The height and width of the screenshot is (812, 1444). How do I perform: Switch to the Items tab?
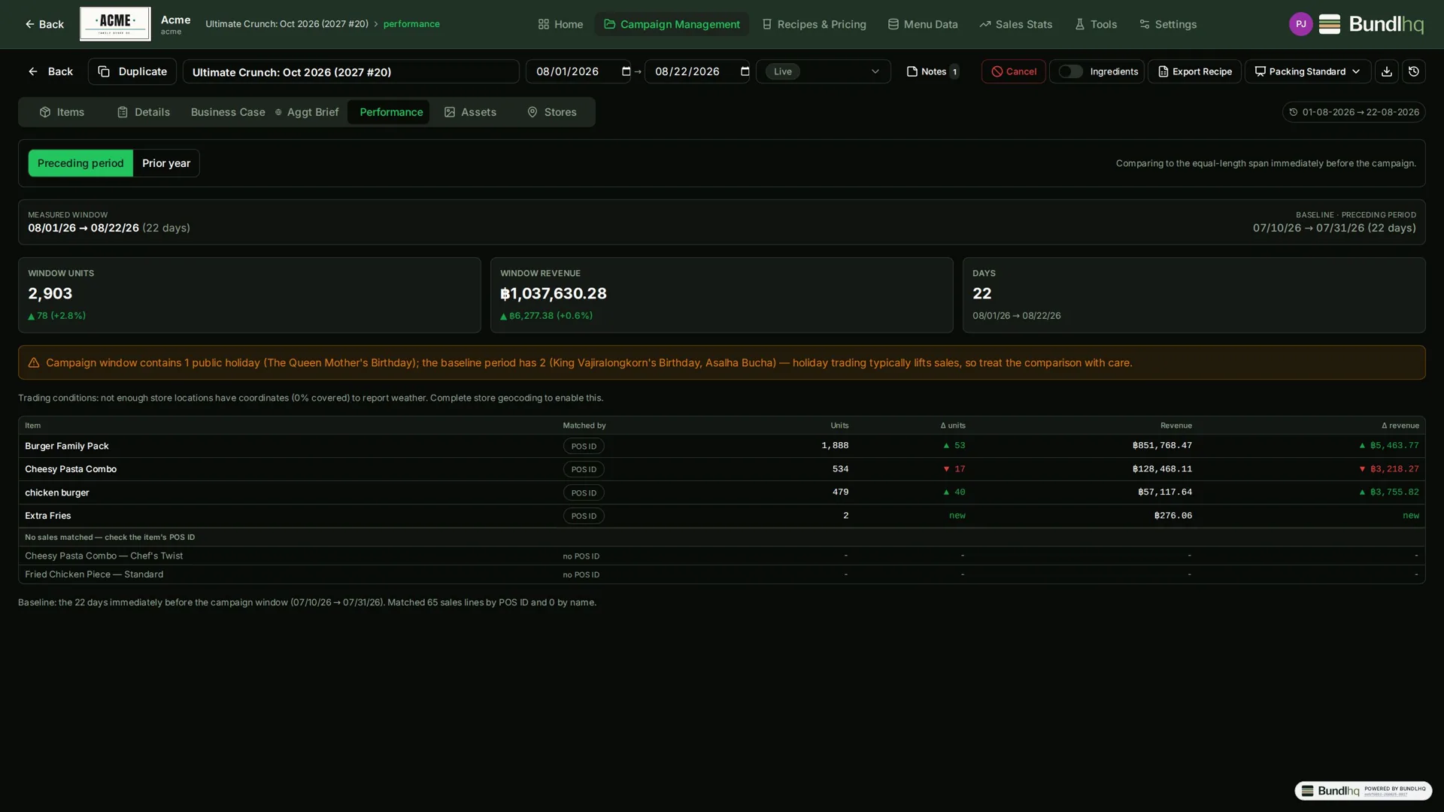tap(62, 112)
